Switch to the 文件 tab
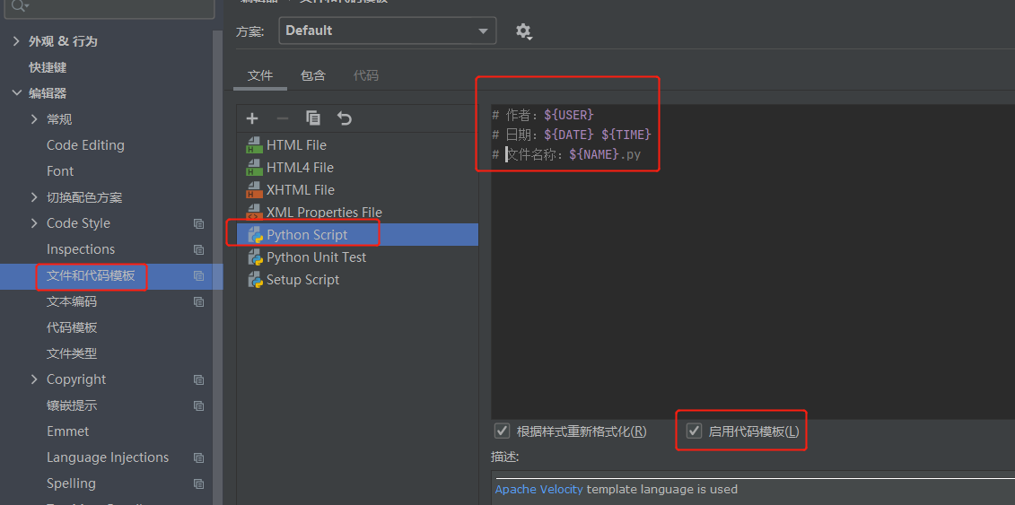This screenshot has height=505, width=1015. [260, 75]
